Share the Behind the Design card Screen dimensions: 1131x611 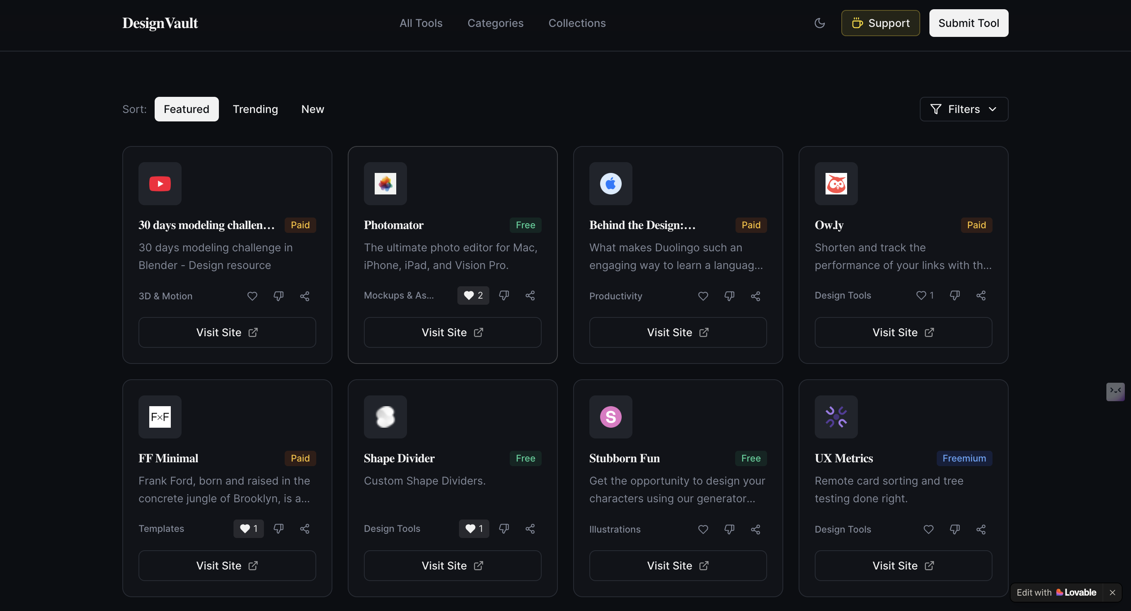[x=755, y=296]
